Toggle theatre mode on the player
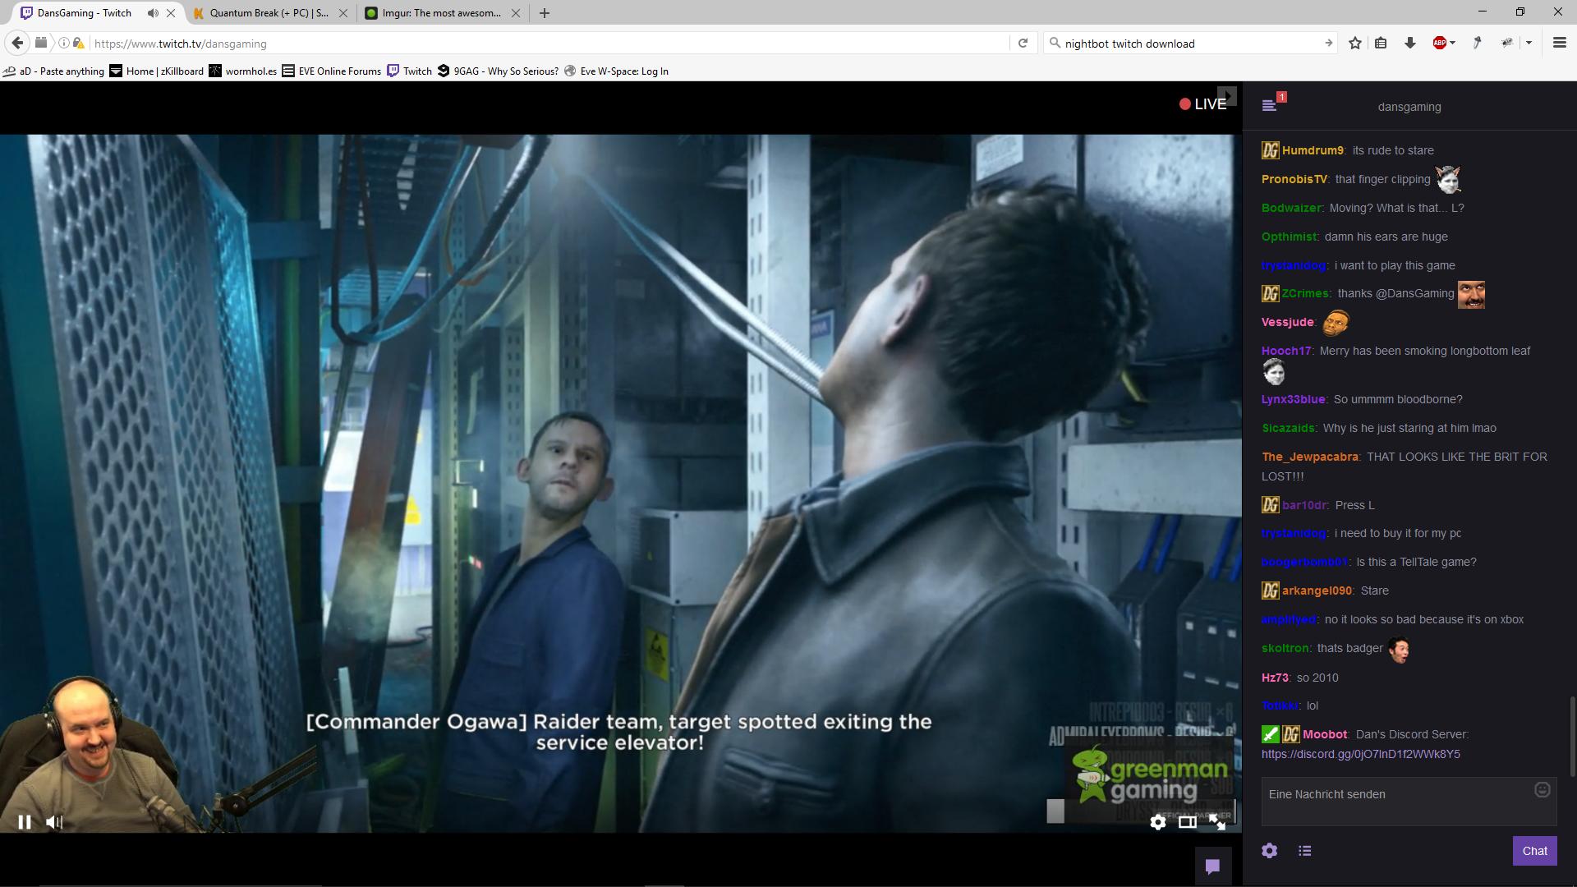The height and width of the screenshot is (887, 1577). click(x=1187, y=821)
